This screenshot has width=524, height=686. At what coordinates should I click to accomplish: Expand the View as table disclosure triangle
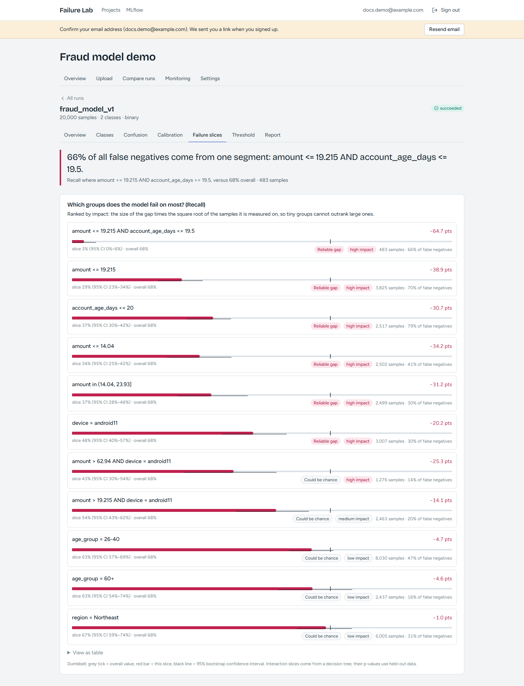coord(69,652)
